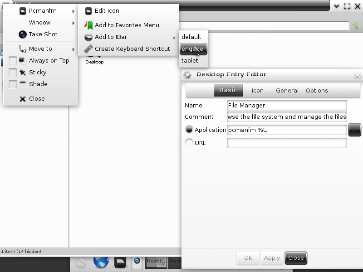Image resolution: width=363 pixels, height=272 pixels.
Task: Click the Desktop Entry Editor gear icon
Action: click(x=187, y=75)
